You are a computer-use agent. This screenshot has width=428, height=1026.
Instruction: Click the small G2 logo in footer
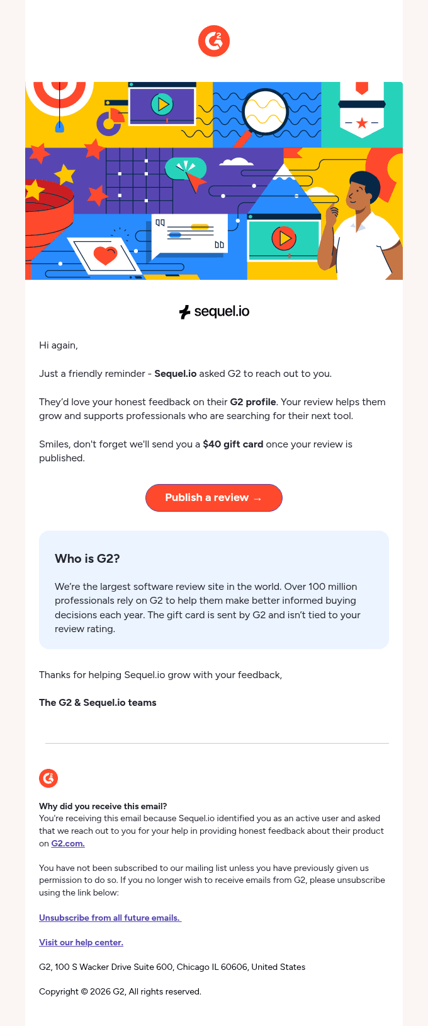click(x=48, y=778)
